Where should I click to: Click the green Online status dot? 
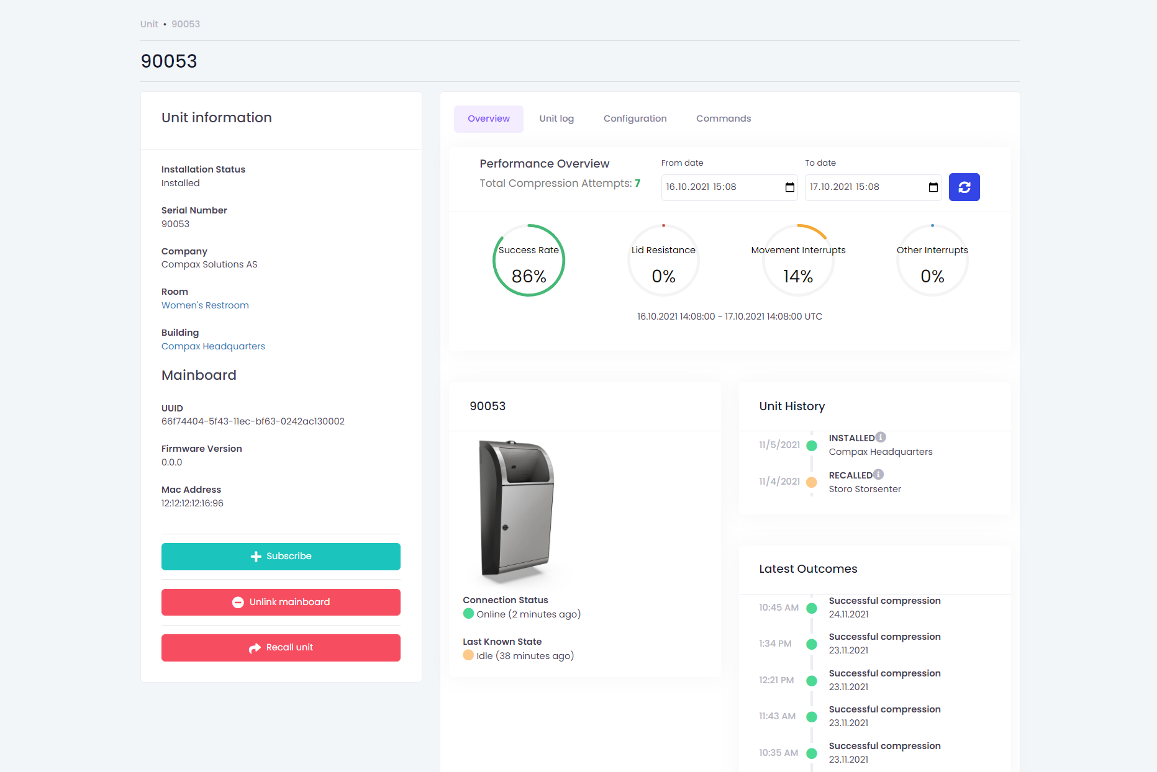click(468, 614)
